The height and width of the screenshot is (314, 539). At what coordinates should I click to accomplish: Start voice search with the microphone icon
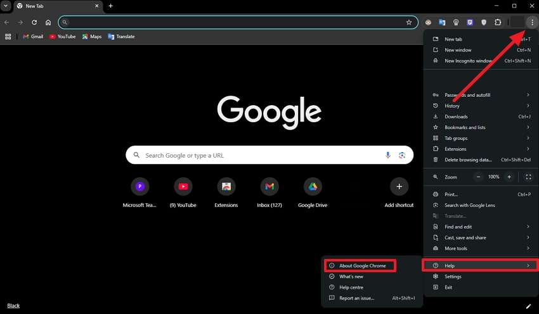tap(387, 155)
